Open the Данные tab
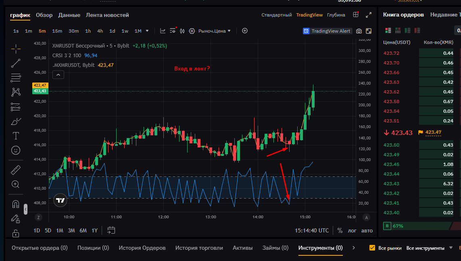The height and width of the screenshot is (261, 461). [x=69, y=15]
